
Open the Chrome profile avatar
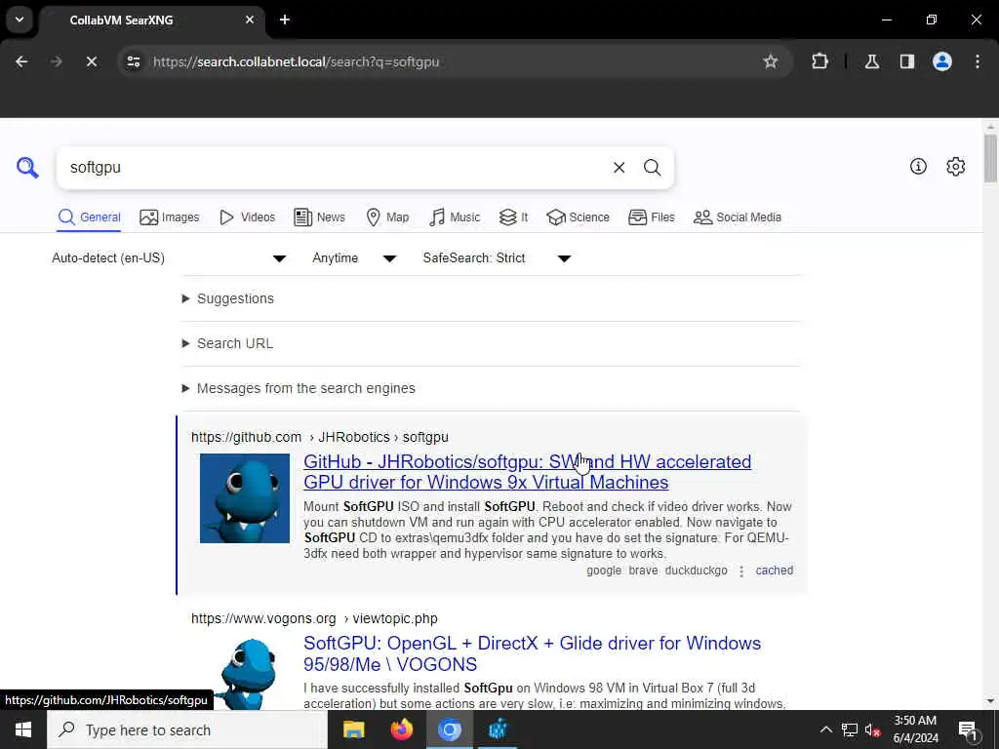coord(941,61)
